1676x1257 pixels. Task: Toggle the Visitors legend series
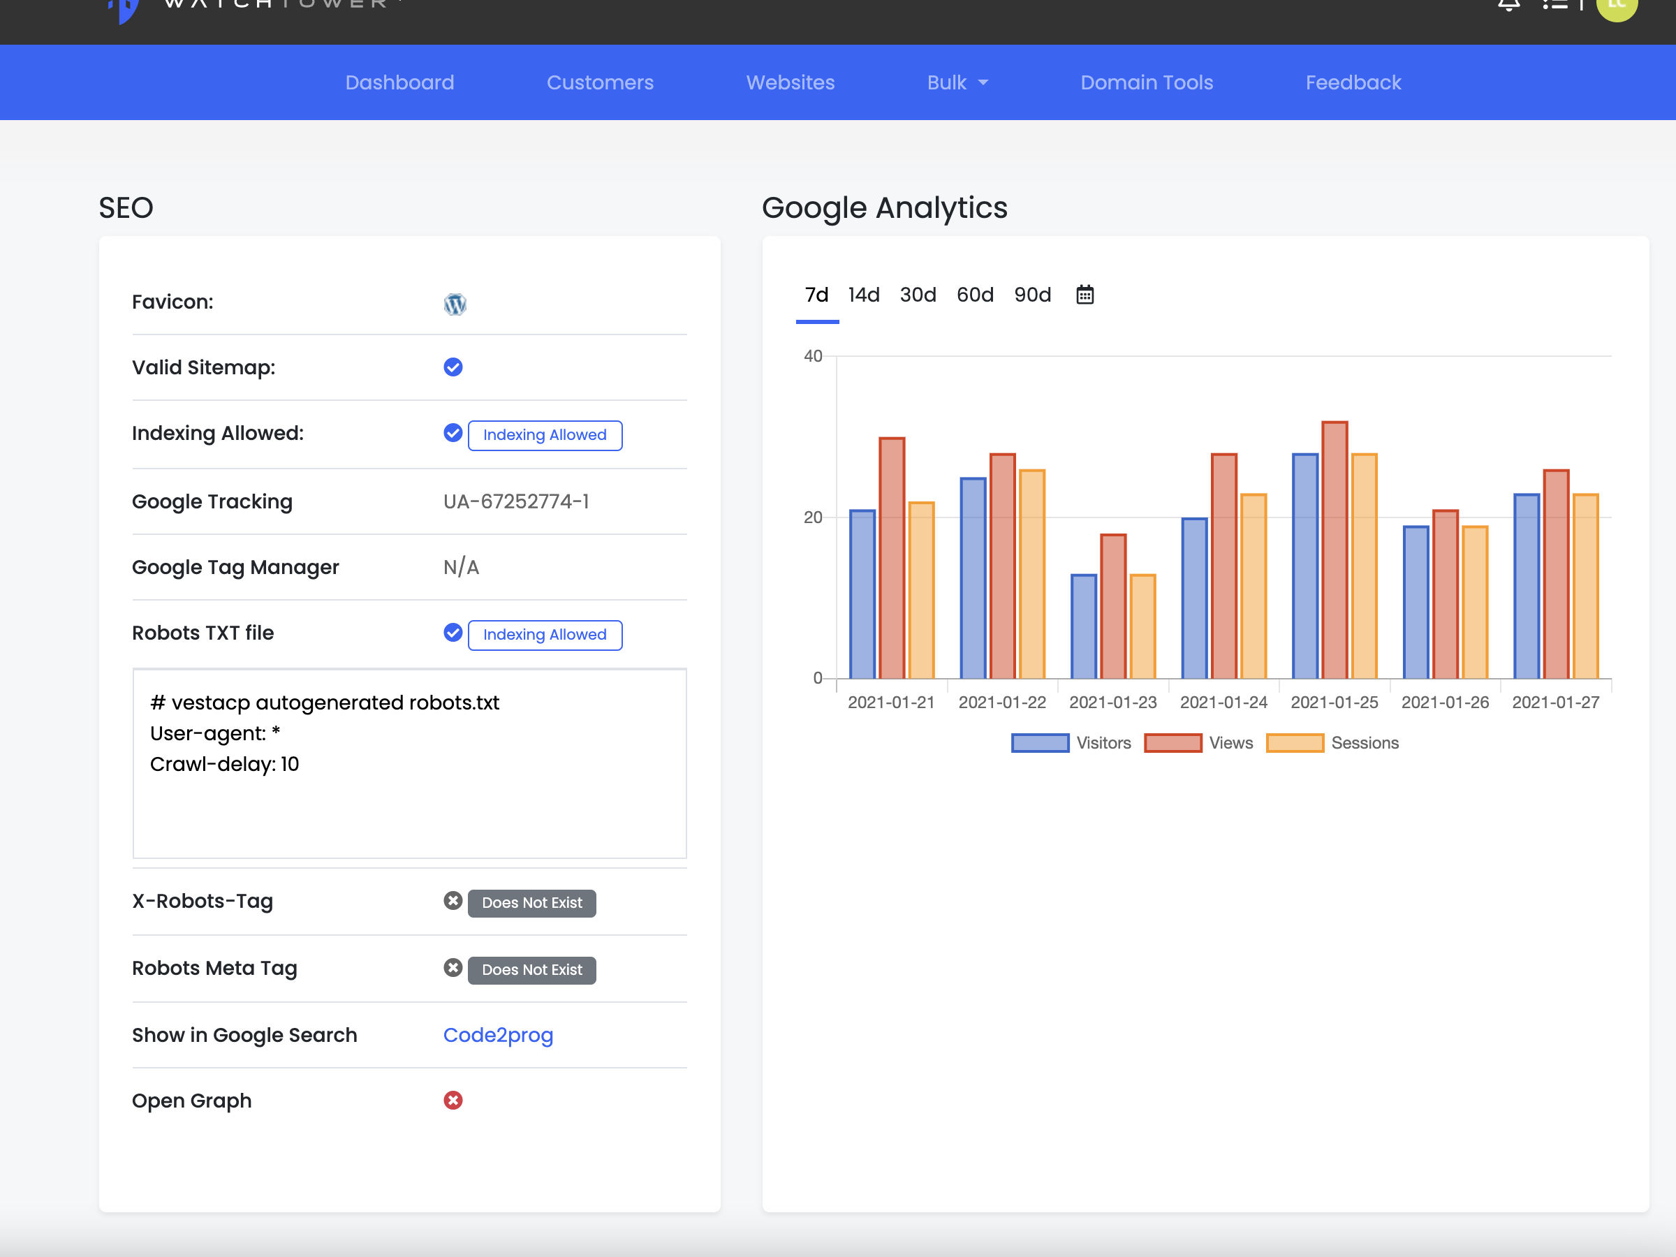1070,742
